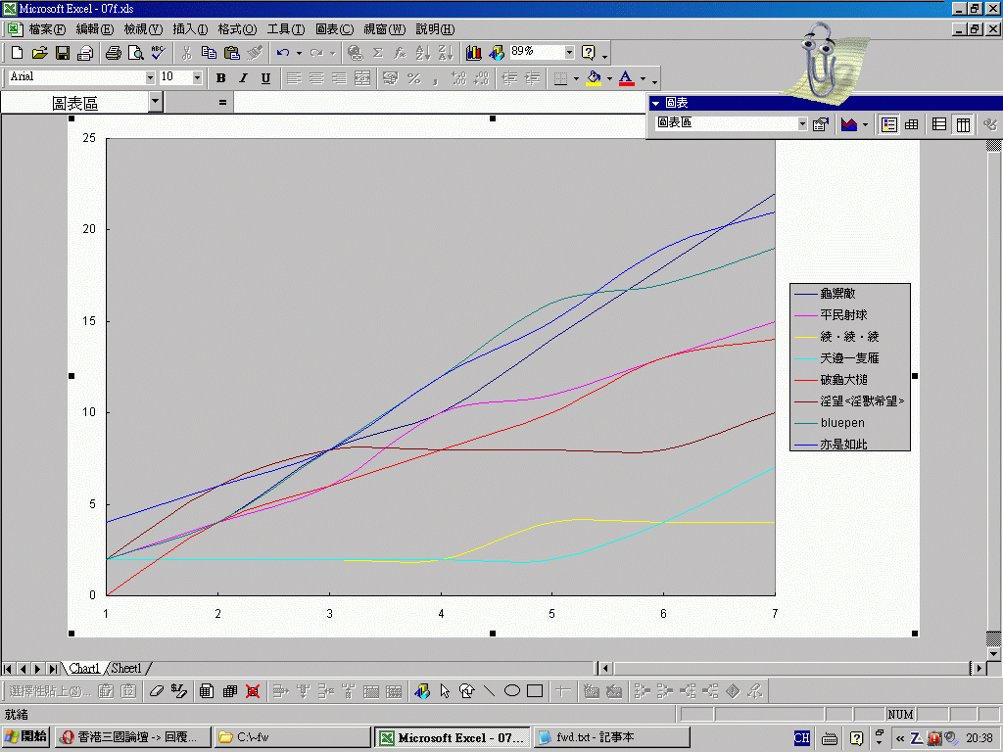Open the chart type dropdown arrow

(x=866, y=124)
